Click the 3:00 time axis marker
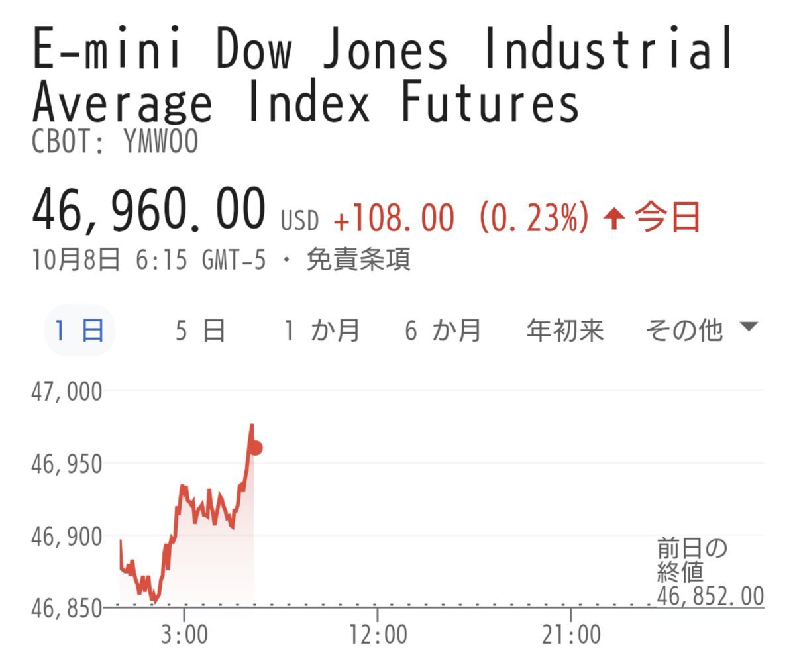The image size is (795, 665). (x=184, y=635)
